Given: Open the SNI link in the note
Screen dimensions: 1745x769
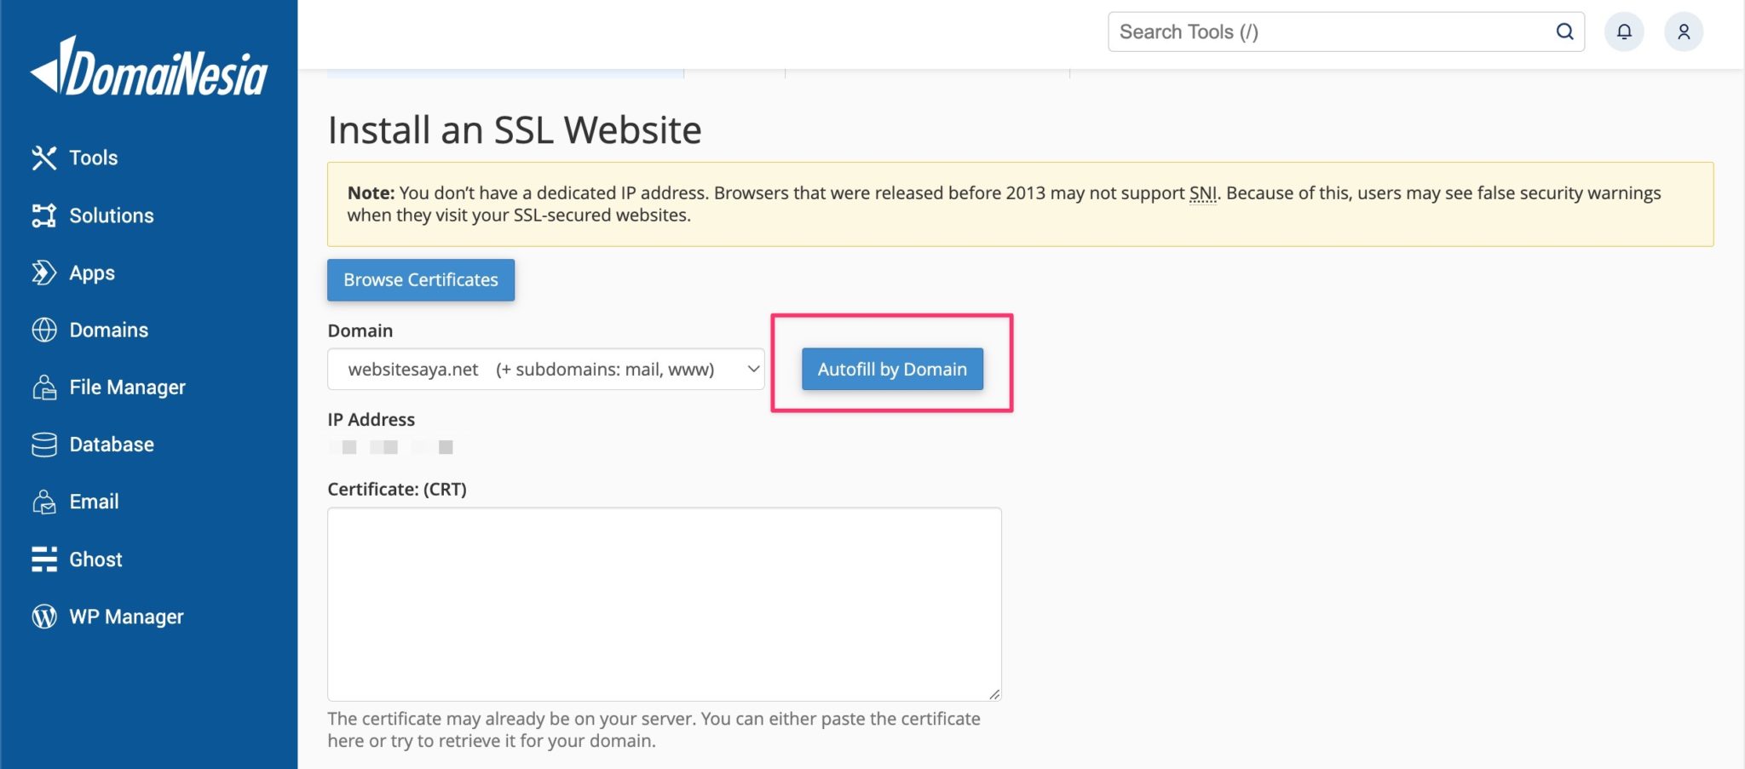Looking at the screenshot, I should tap(1204, 193).
